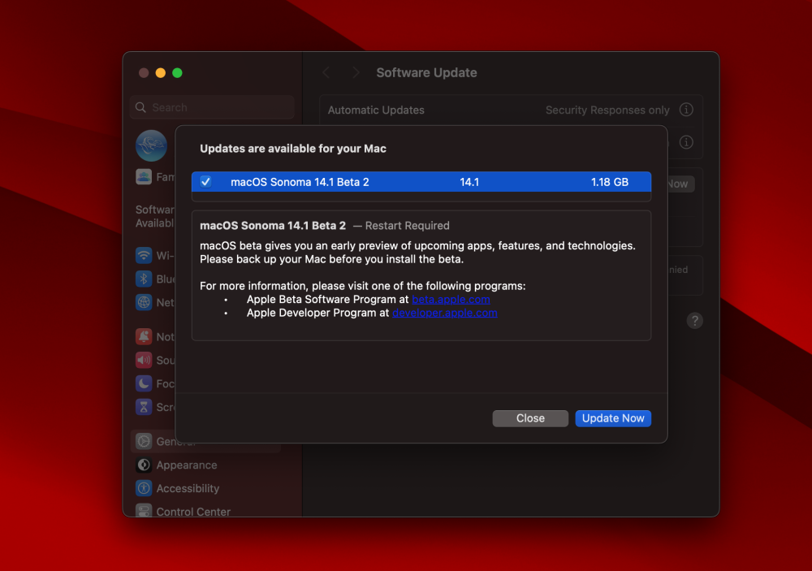
Task: Click the Update Now button
Action: pyautogui.click(x=612, y=418)
